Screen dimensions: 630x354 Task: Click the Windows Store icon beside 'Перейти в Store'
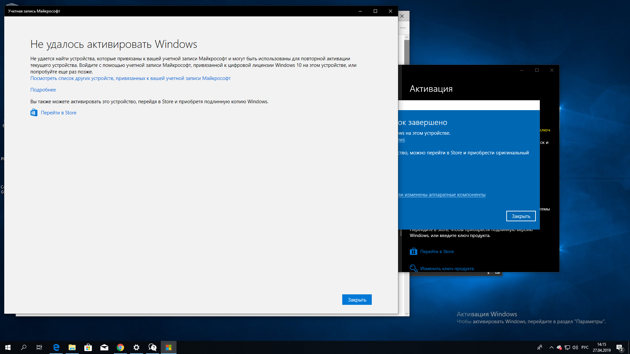point(34,113)
